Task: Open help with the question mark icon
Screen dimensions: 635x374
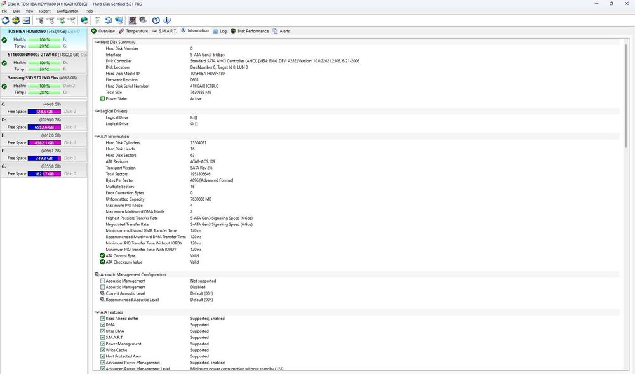Action: (x=156, y=20)
